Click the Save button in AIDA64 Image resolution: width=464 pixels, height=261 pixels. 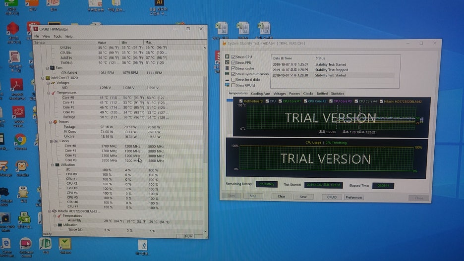coord(303,197)
